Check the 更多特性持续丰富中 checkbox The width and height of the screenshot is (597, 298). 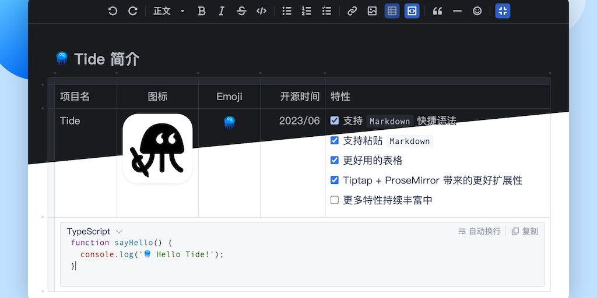click(335, 200)
